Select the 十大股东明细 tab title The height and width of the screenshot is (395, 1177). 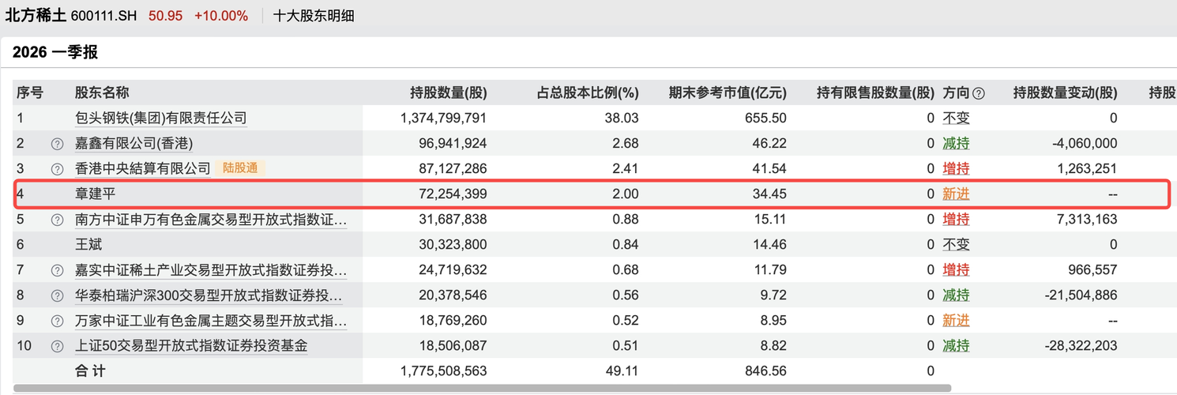313,16
